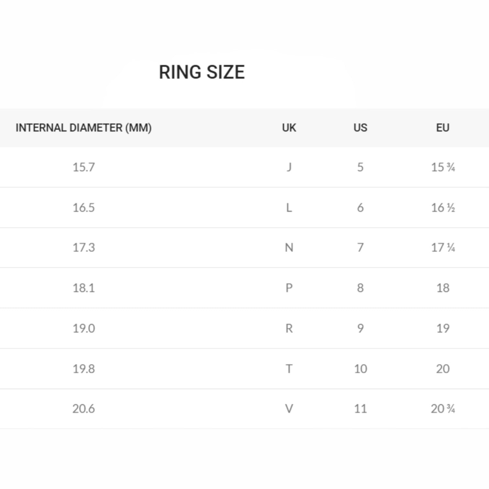Click US size 6 cell
Screen dimensions: 489x489
(360, 208)
